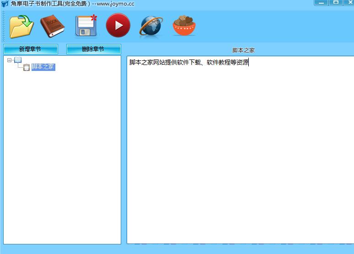Click the 脚本之家 chapter title field
Image resolution: width=354 pixels, height=254 pixels.
point(243,50)
